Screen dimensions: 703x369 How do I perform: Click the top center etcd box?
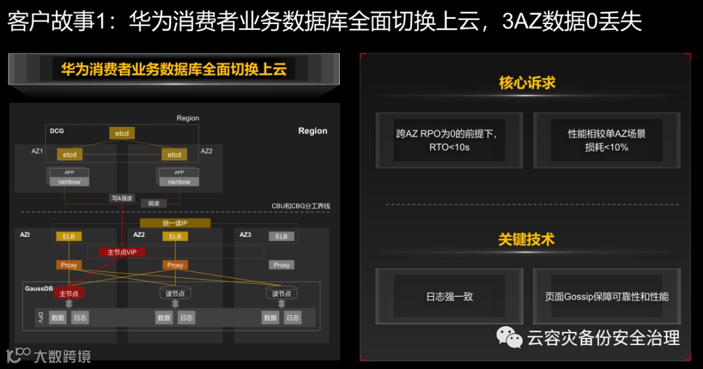point(122,133)
